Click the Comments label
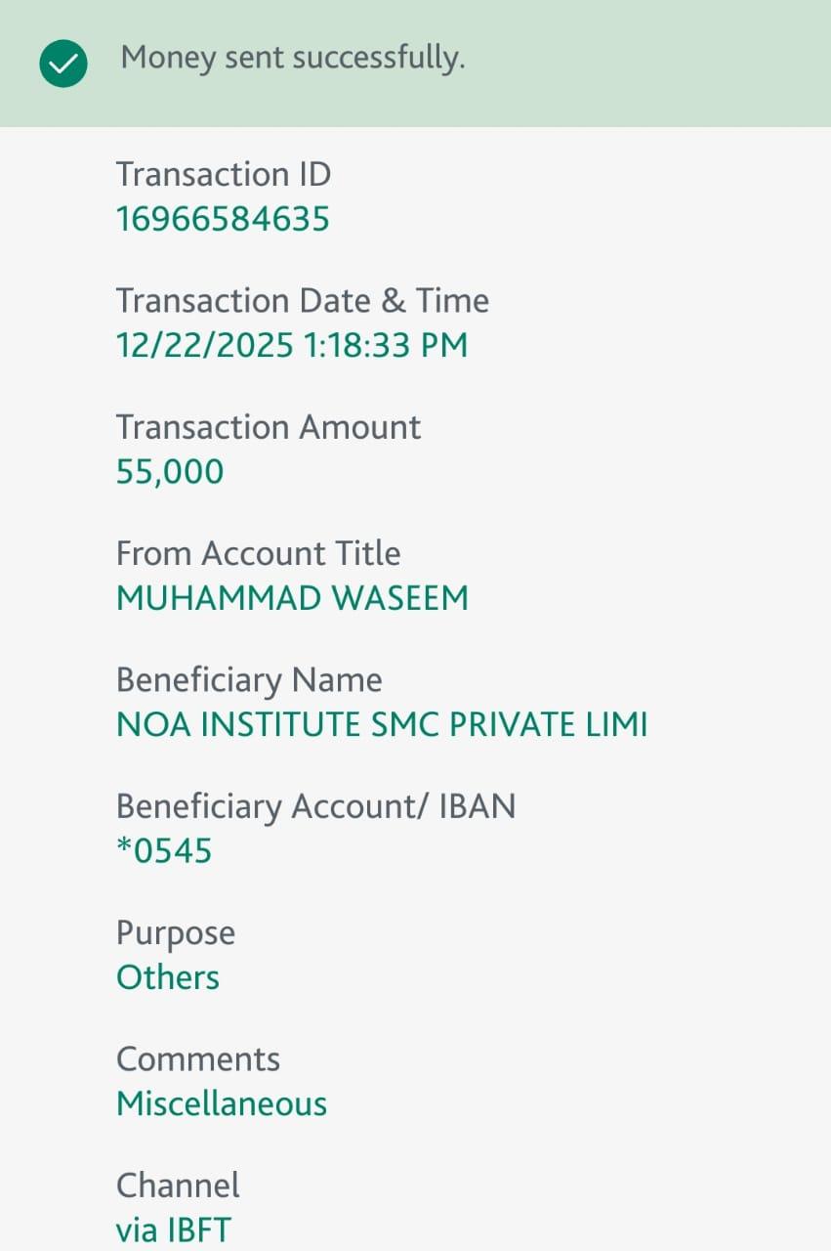The width and height of the screenshot is (831, 1251). tap(198, 1059)
